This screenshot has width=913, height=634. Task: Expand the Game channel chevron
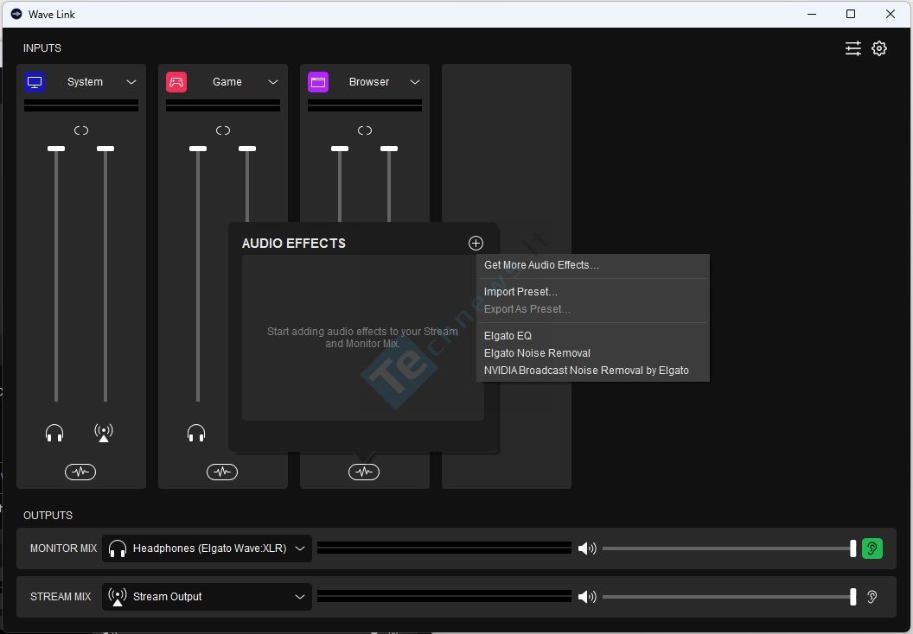point(273,82)
